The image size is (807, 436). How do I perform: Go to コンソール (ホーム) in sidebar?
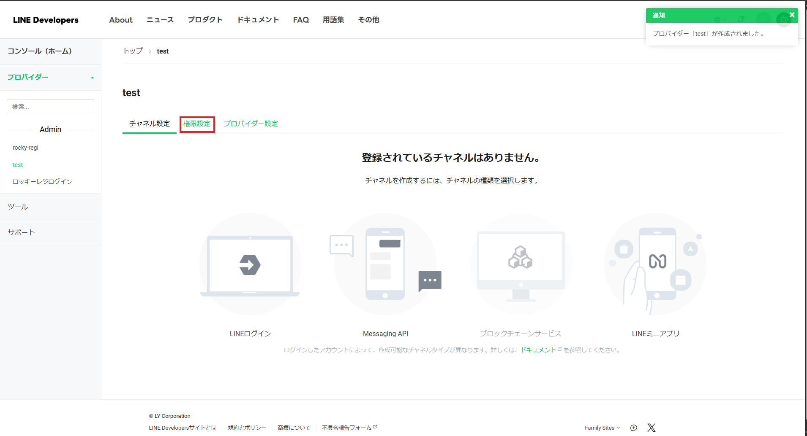click(x=50, y=51)
